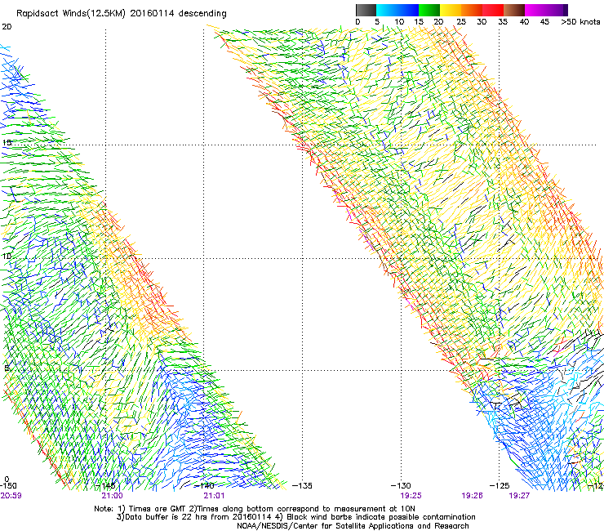Click the '20' label under the color bar
The width and height of the screenshot is (604, 531).
pos(438,22)
